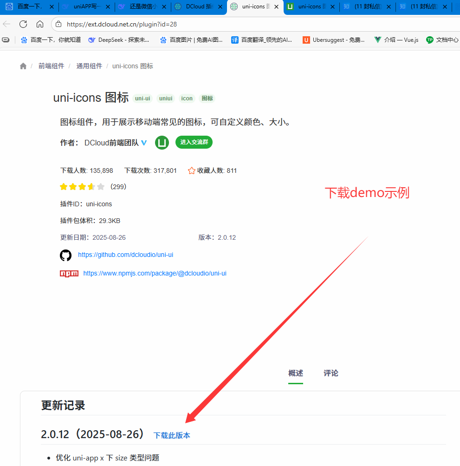This screenshot has width=460, height=466.
Task: Close the 百度一下 browser tab
Action: tap(52, 7)
